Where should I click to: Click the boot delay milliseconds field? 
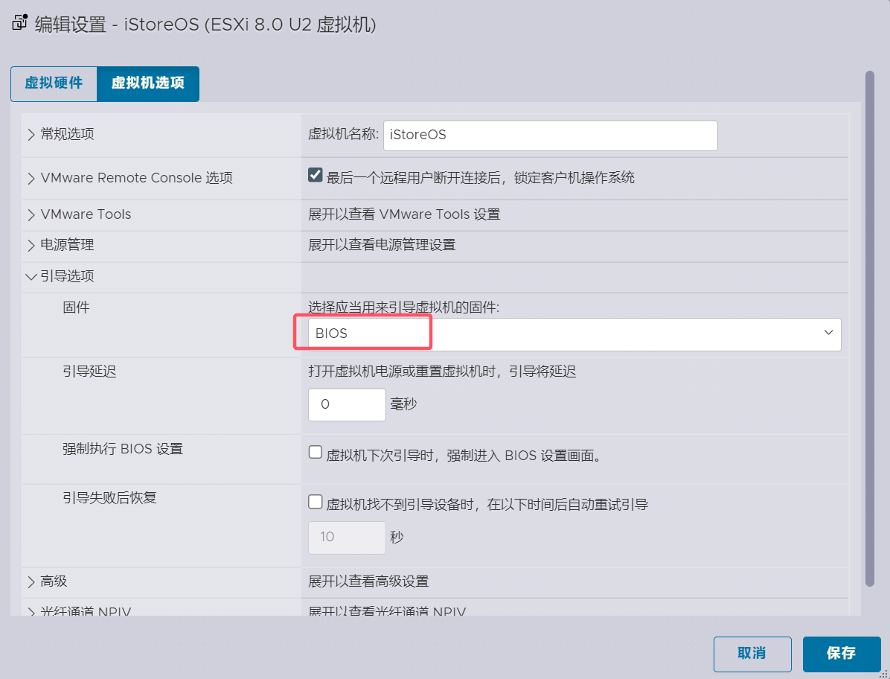[346, 404]
